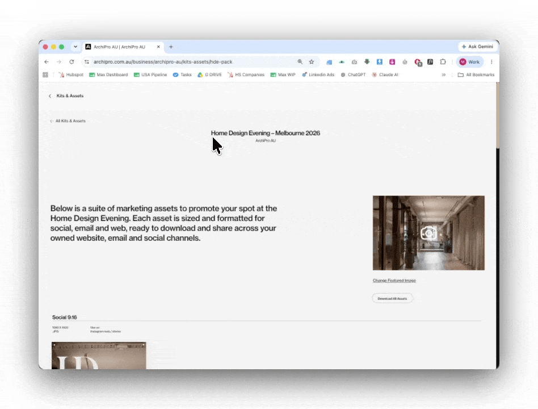Open the Work profile menu
The width and height of the screenshot is (538, 409).
coord(470,62)
